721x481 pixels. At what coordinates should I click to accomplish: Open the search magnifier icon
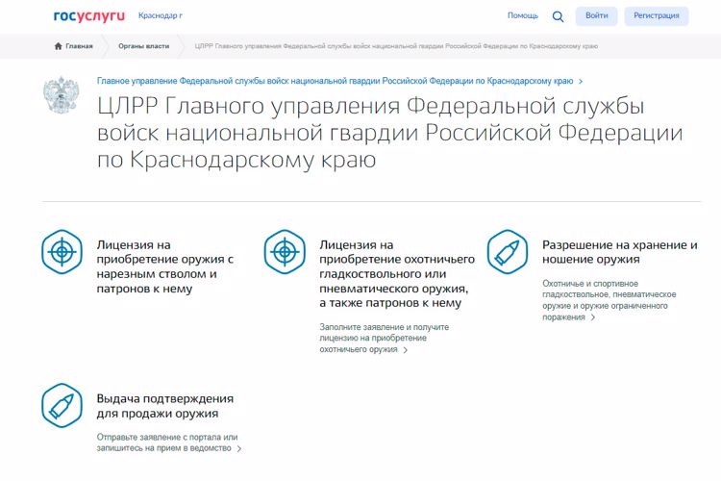click(558, 16)
